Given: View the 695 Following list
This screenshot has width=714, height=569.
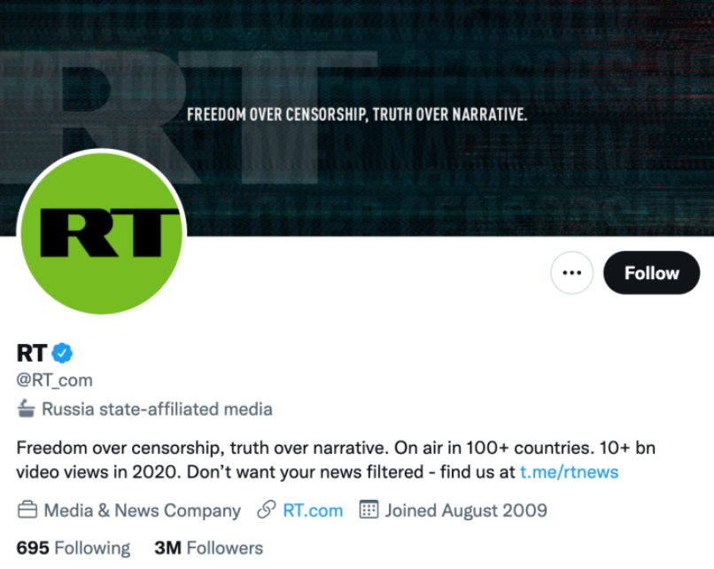Looking at the screenshot, I should tap(73, 549).
